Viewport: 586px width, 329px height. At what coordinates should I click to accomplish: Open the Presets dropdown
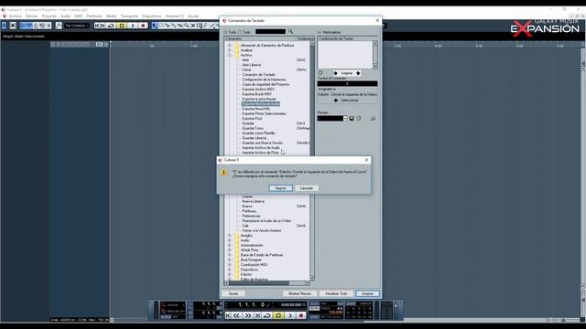pyautogui.click(x=345, y=118)
